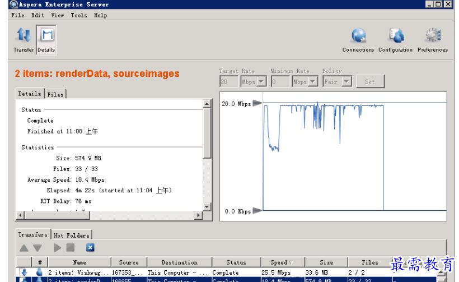Switch to the Files tab
The image size is (459, 282).
coord(55,94)
